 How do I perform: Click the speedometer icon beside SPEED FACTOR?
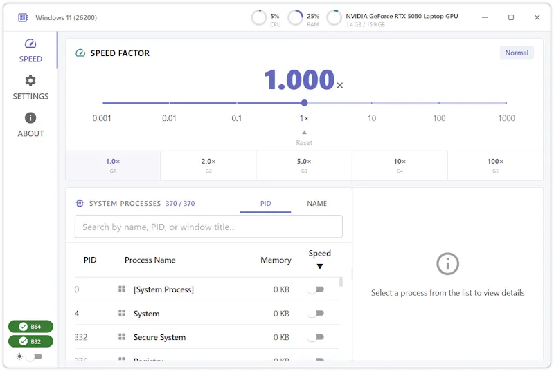80,53
